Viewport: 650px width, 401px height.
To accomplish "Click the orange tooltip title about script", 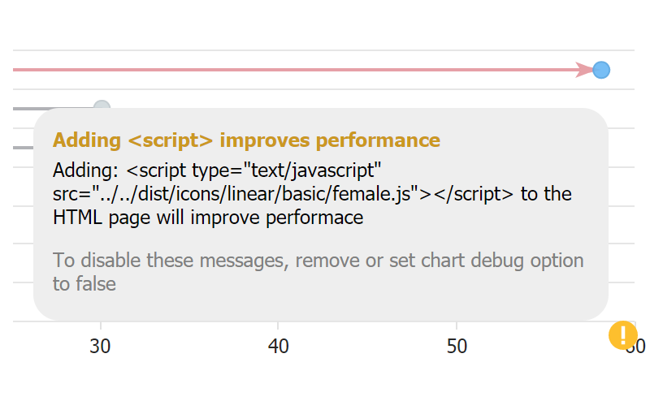I will 246,140.
